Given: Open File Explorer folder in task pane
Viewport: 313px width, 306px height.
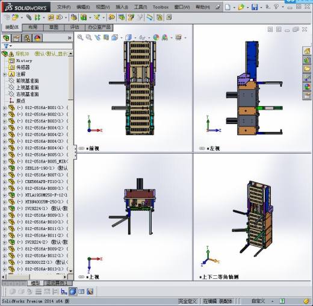Looking at the screenshot, I should coord(307,69).
